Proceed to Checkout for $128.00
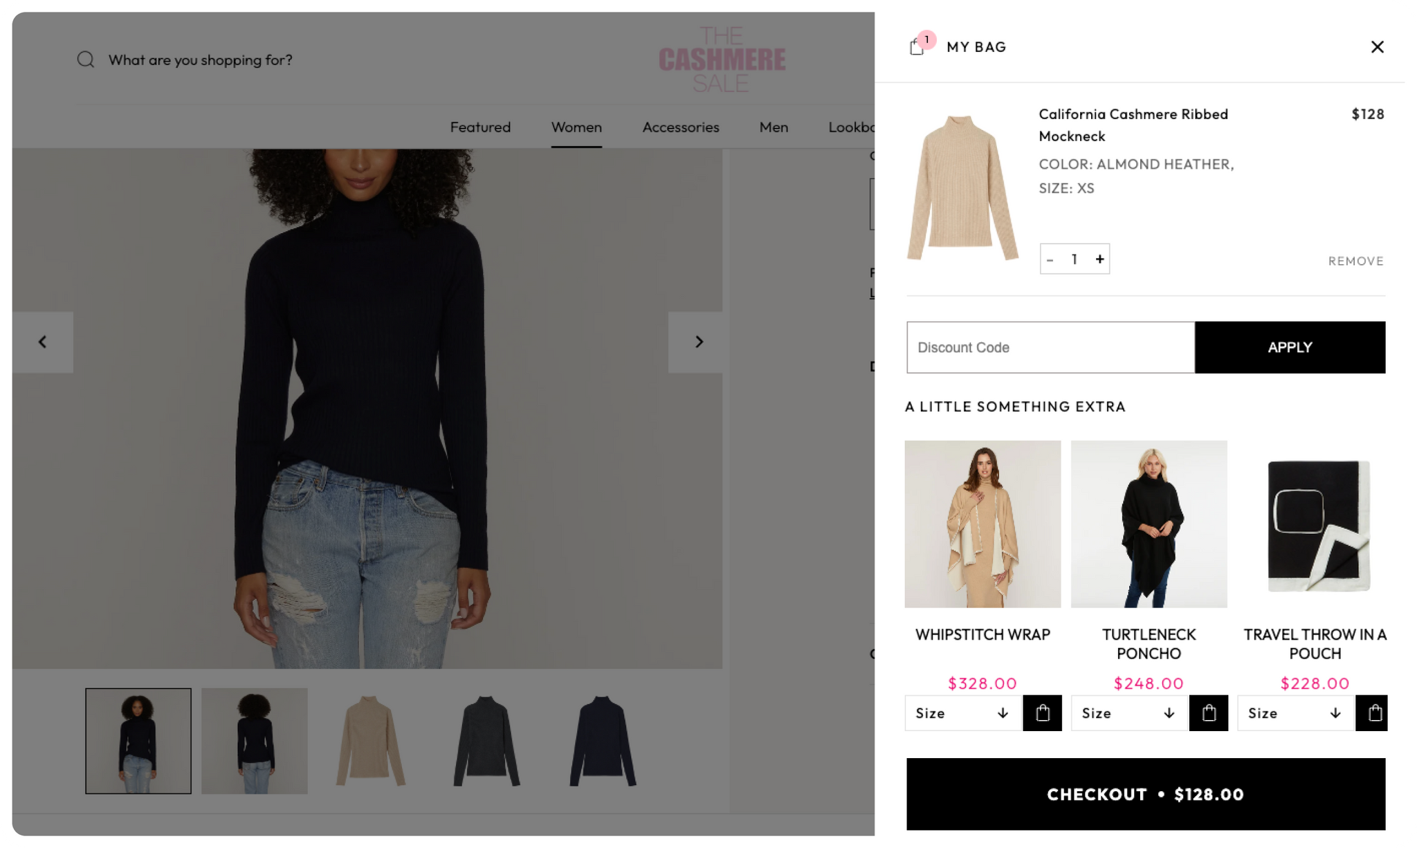Image resolution: width=1417 pixels, height=848 pixels. tap(1146, 794)
